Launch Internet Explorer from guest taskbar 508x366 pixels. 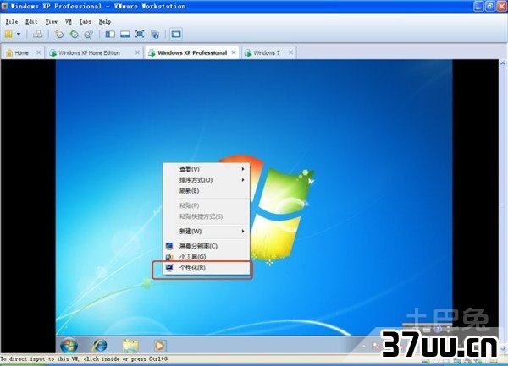[x=100, y=346]
